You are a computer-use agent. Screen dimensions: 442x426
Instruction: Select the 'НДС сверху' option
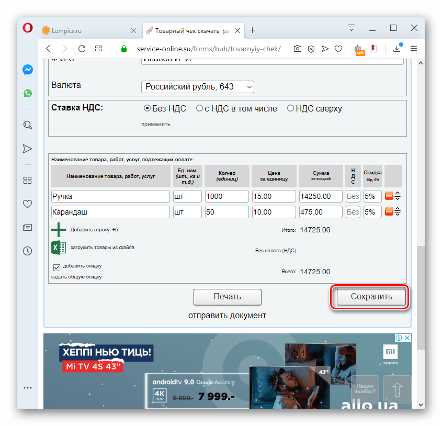[290, 108]
